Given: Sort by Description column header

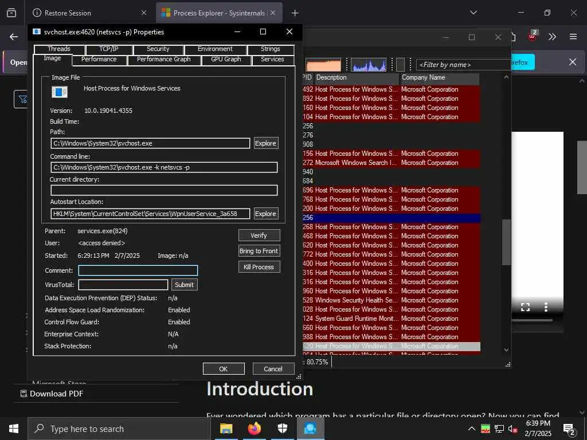Looking at the screenshot, I should [357, 78].
